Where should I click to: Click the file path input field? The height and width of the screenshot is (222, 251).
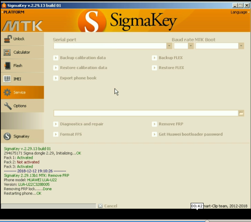[146, 113]
